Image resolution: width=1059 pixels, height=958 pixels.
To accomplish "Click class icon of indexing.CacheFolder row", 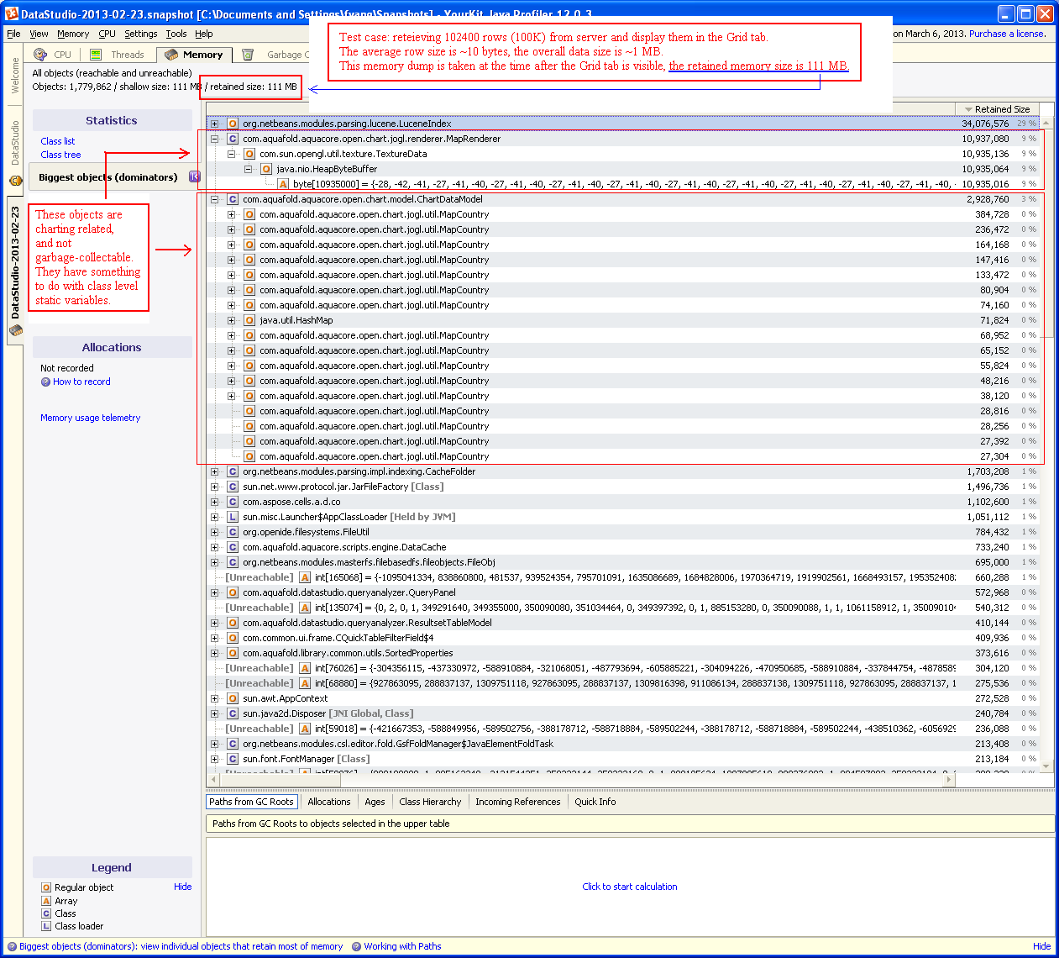I will pos(233,471).
